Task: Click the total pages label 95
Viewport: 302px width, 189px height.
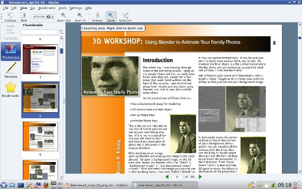Action: point(192,176)
